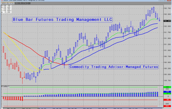Viewport: 172px width, 109px height.
Task: Click the red -263 indicator value
Action: point(167,106)
